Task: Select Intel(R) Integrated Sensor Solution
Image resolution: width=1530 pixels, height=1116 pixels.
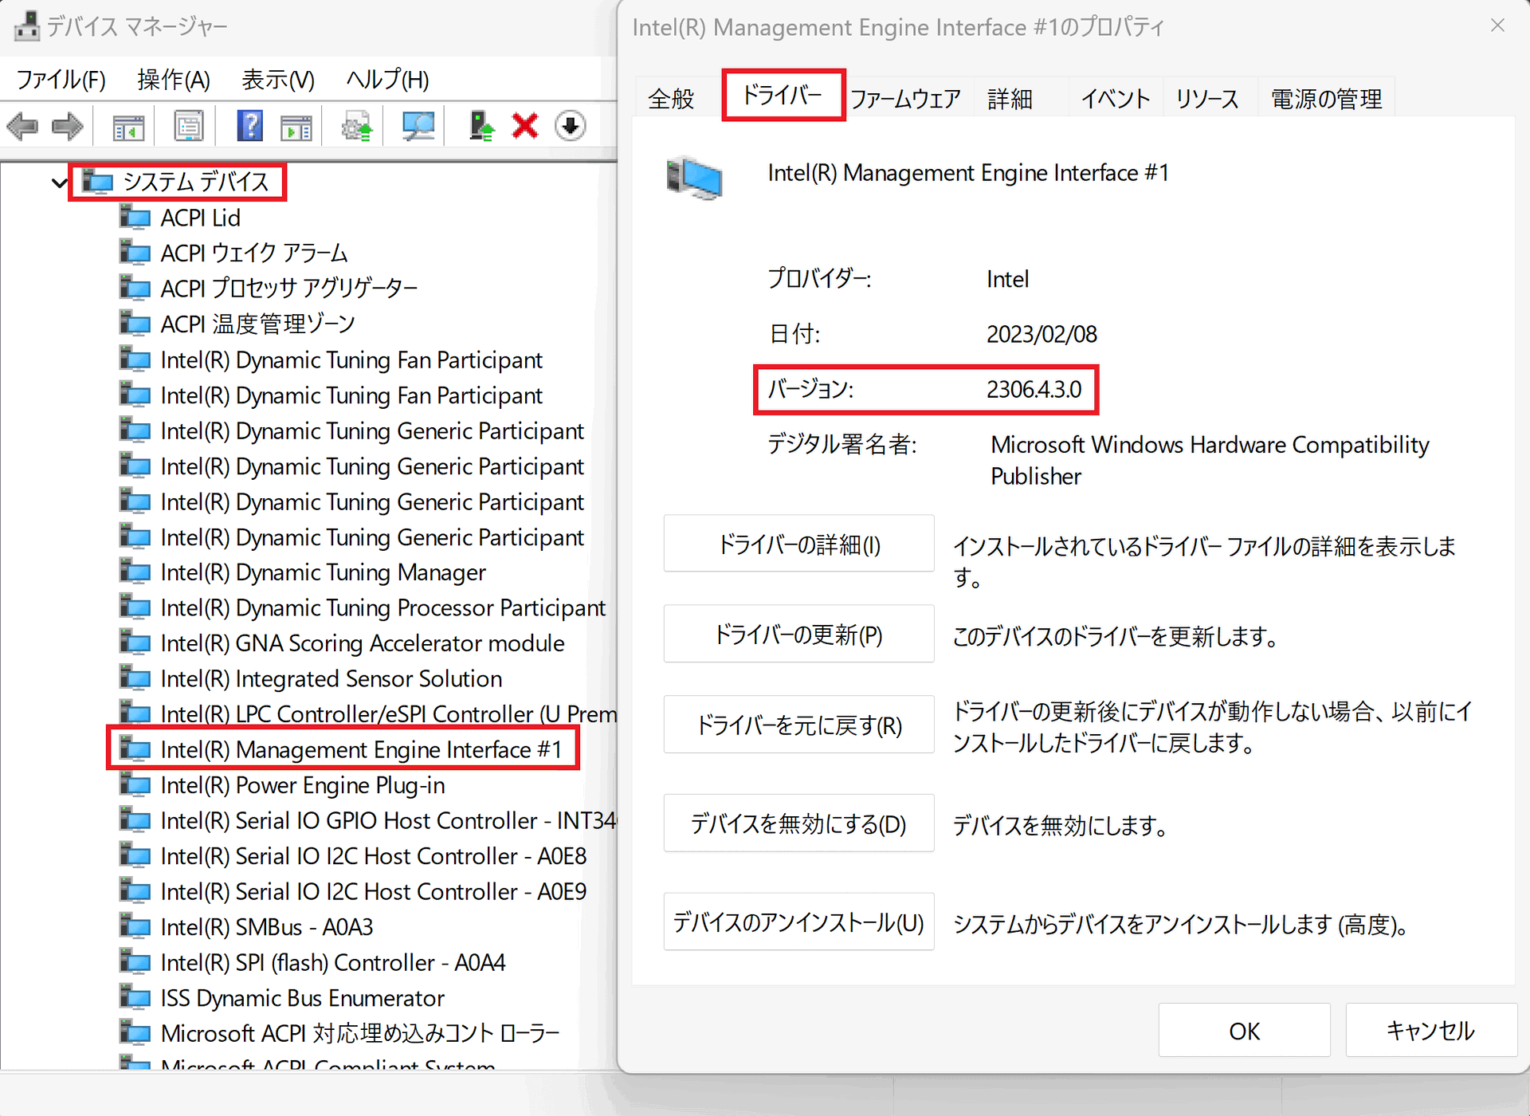Action: coord(331,678)
